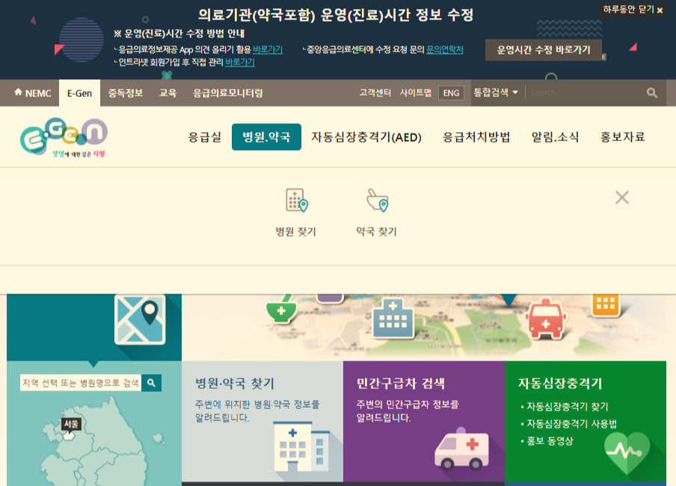Open the 병원·약국 찾기 card

pyautogui.click(x=262, y=421)
